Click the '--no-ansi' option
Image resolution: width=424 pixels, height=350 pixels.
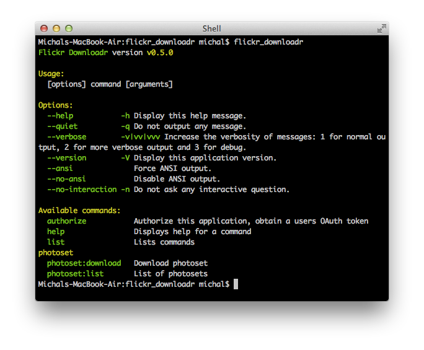pyautogui.click(x=66, y=179)
